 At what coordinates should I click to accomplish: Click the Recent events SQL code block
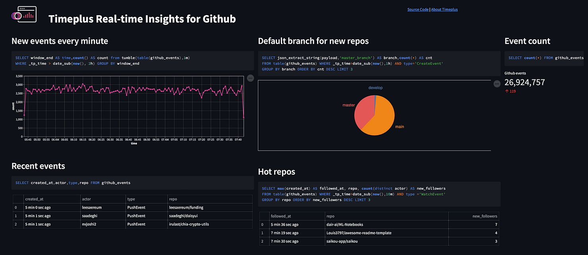pyautogui.click(x=133, y=183)
